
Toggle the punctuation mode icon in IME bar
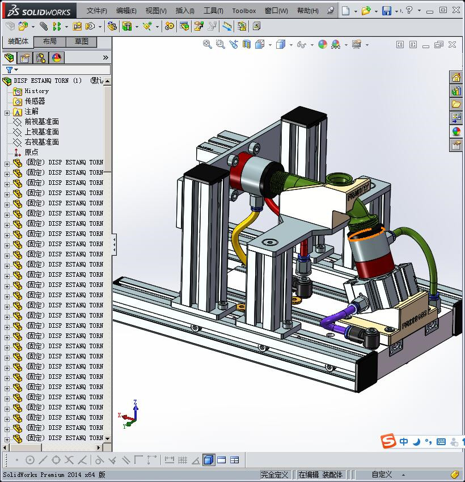pos(428,442)
